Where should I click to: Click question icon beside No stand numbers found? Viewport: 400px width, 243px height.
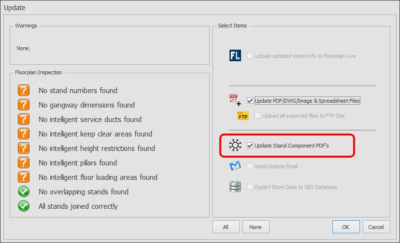[x=24, y=90]
